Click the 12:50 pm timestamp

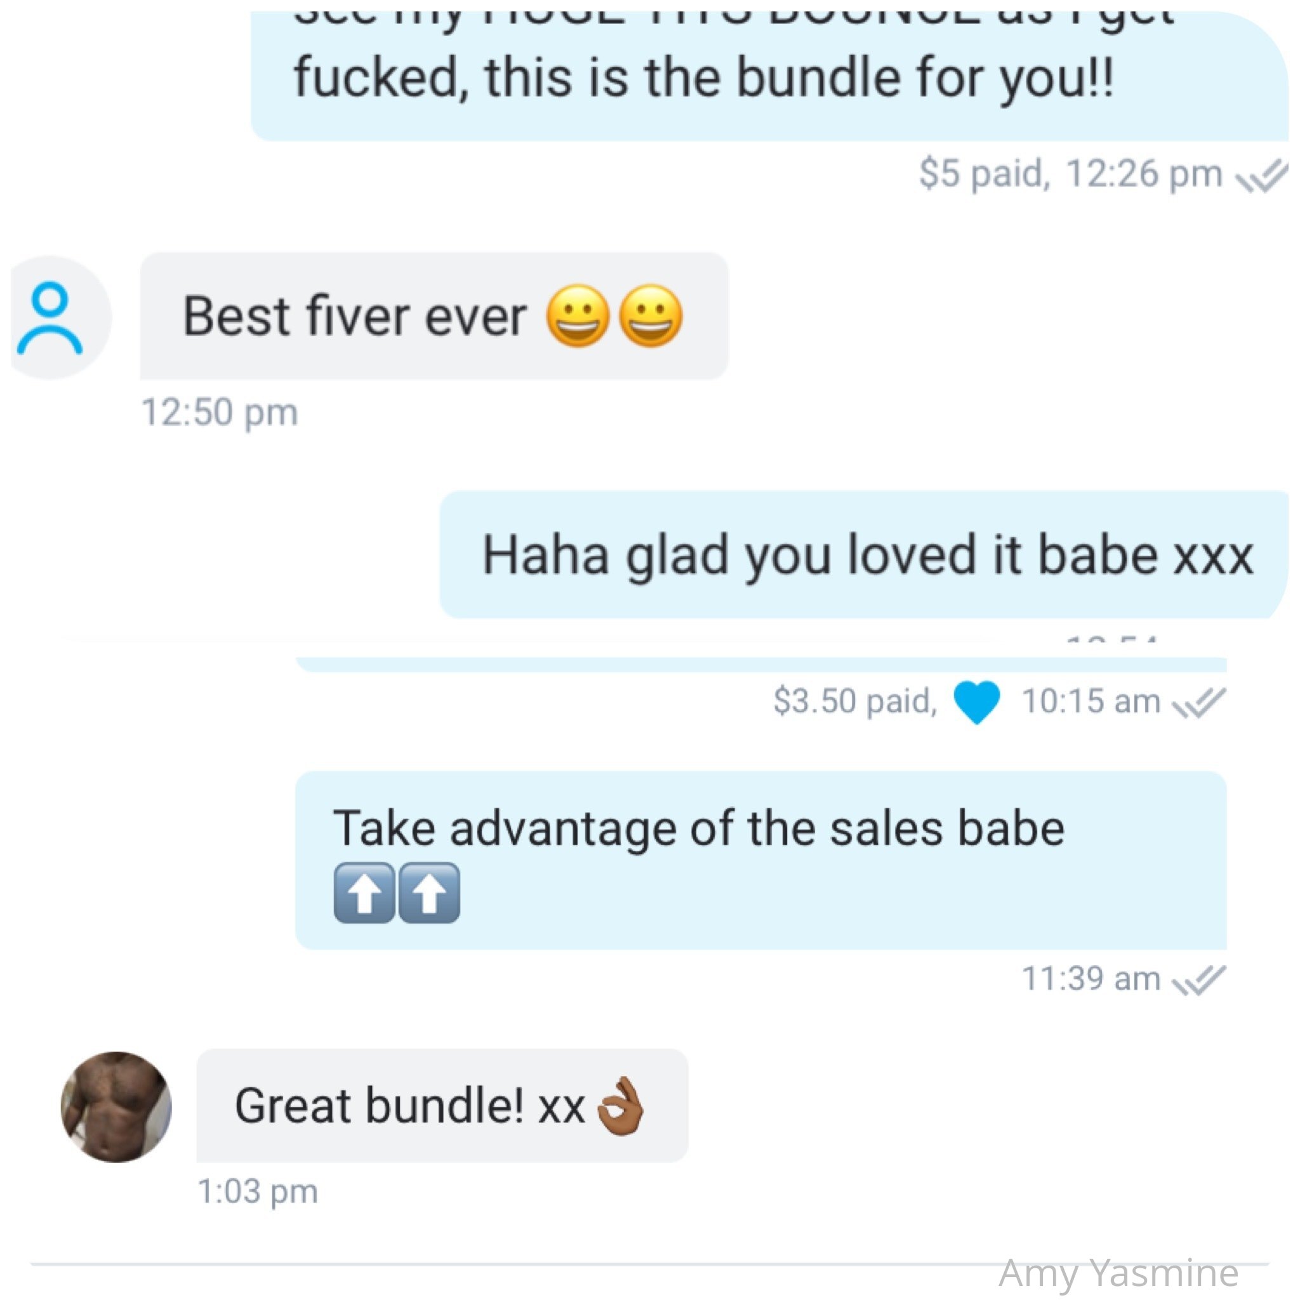[x=220, y=413]
